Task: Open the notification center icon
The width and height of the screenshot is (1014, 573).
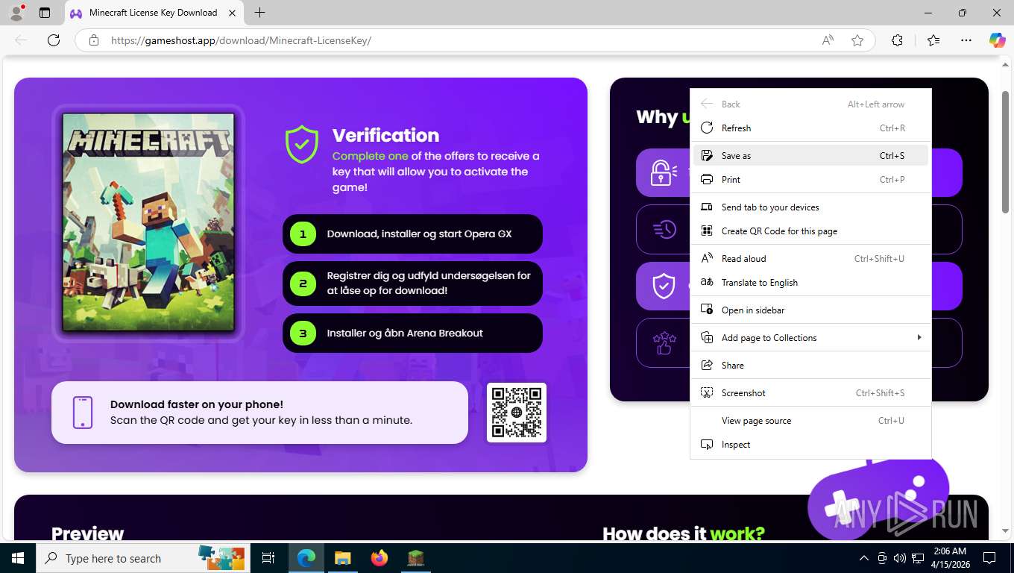Action: click(x=989, y=558)
